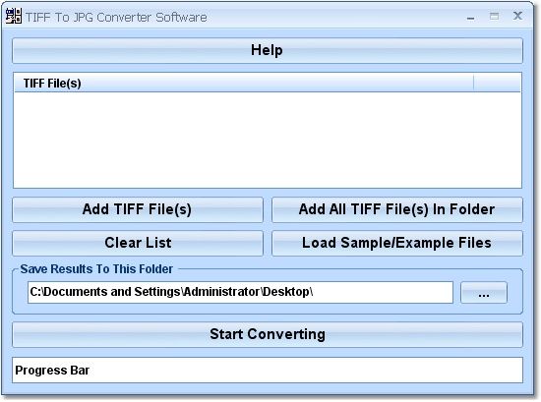Screen dimensions: 541x402
Task: Load Sample/Example Files
Action: point(397,243)
